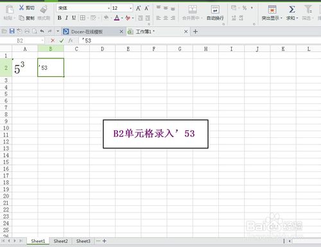This screenshot has width=321, height=247.
Task: Click the more sheets ellipsis button
Action: coord(98,241)
